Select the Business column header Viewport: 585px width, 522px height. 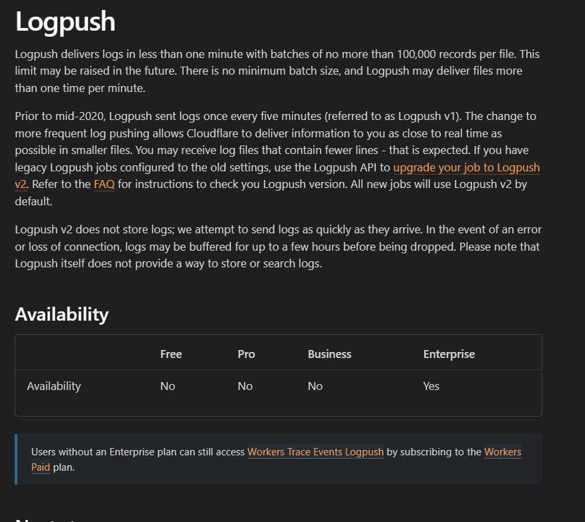coord(329,354)
